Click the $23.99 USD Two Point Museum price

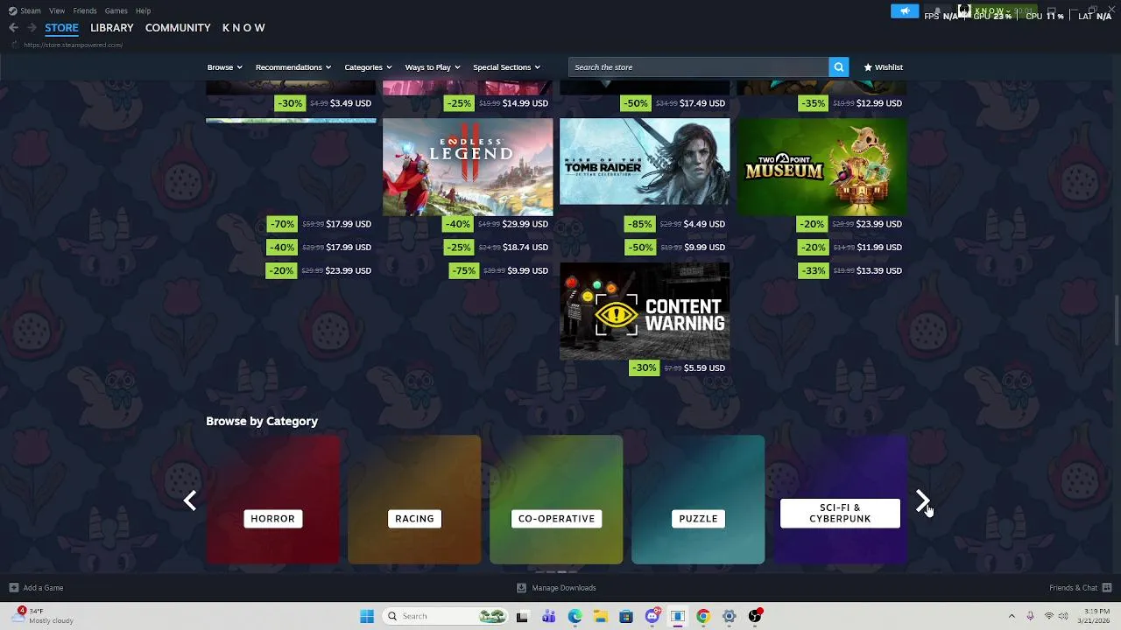click(879, 224)
